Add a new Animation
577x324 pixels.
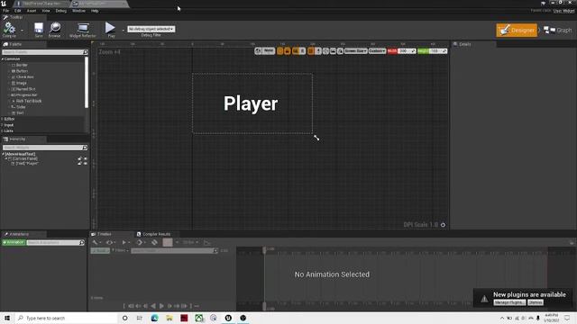14,242
